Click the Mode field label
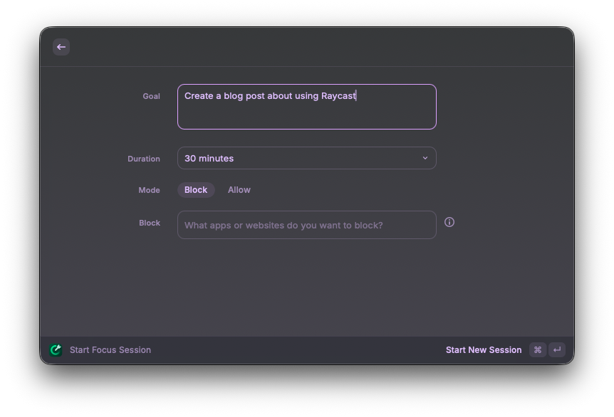 click(149, 190)
